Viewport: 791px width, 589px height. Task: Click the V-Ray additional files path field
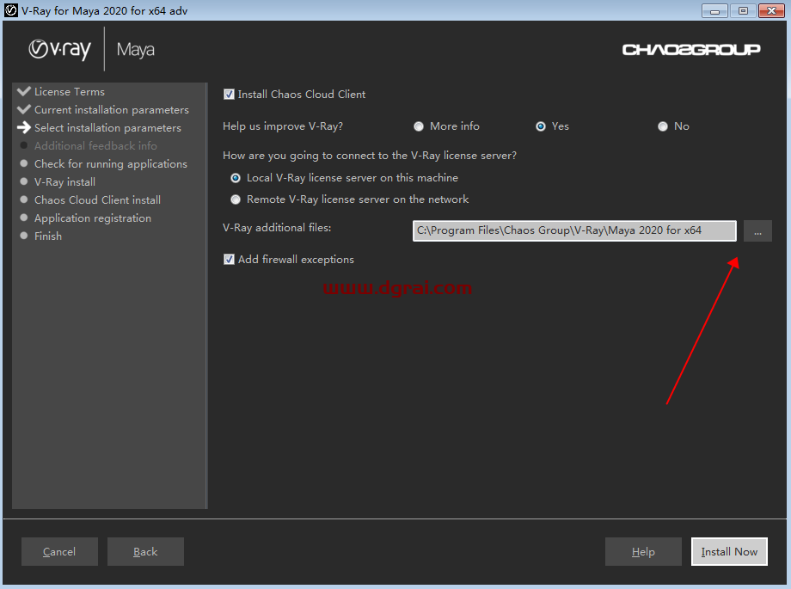[573, 230]
